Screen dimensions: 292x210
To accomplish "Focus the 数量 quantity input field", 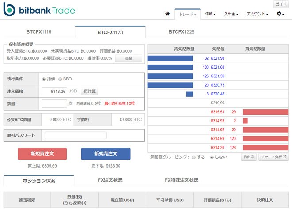I will point(54,104).
